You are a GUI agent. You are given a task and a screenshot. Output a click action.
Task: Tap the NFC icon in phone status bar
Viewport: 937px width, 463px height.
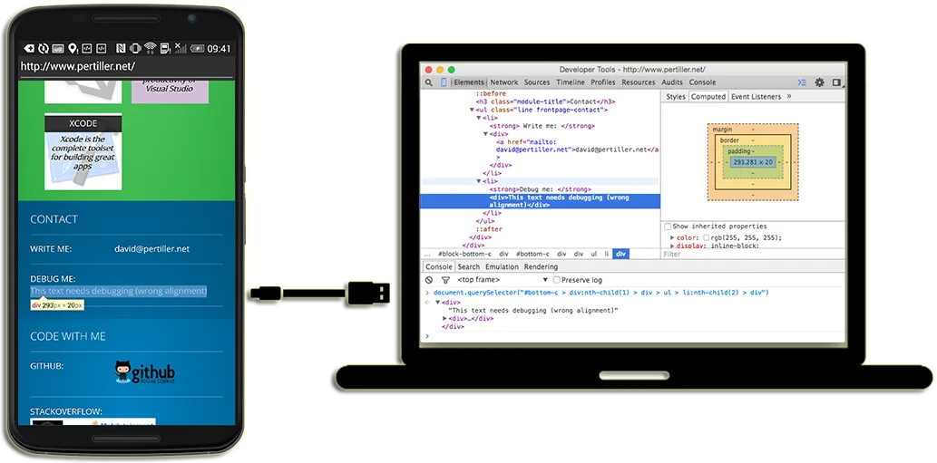[x=121, y=48]
